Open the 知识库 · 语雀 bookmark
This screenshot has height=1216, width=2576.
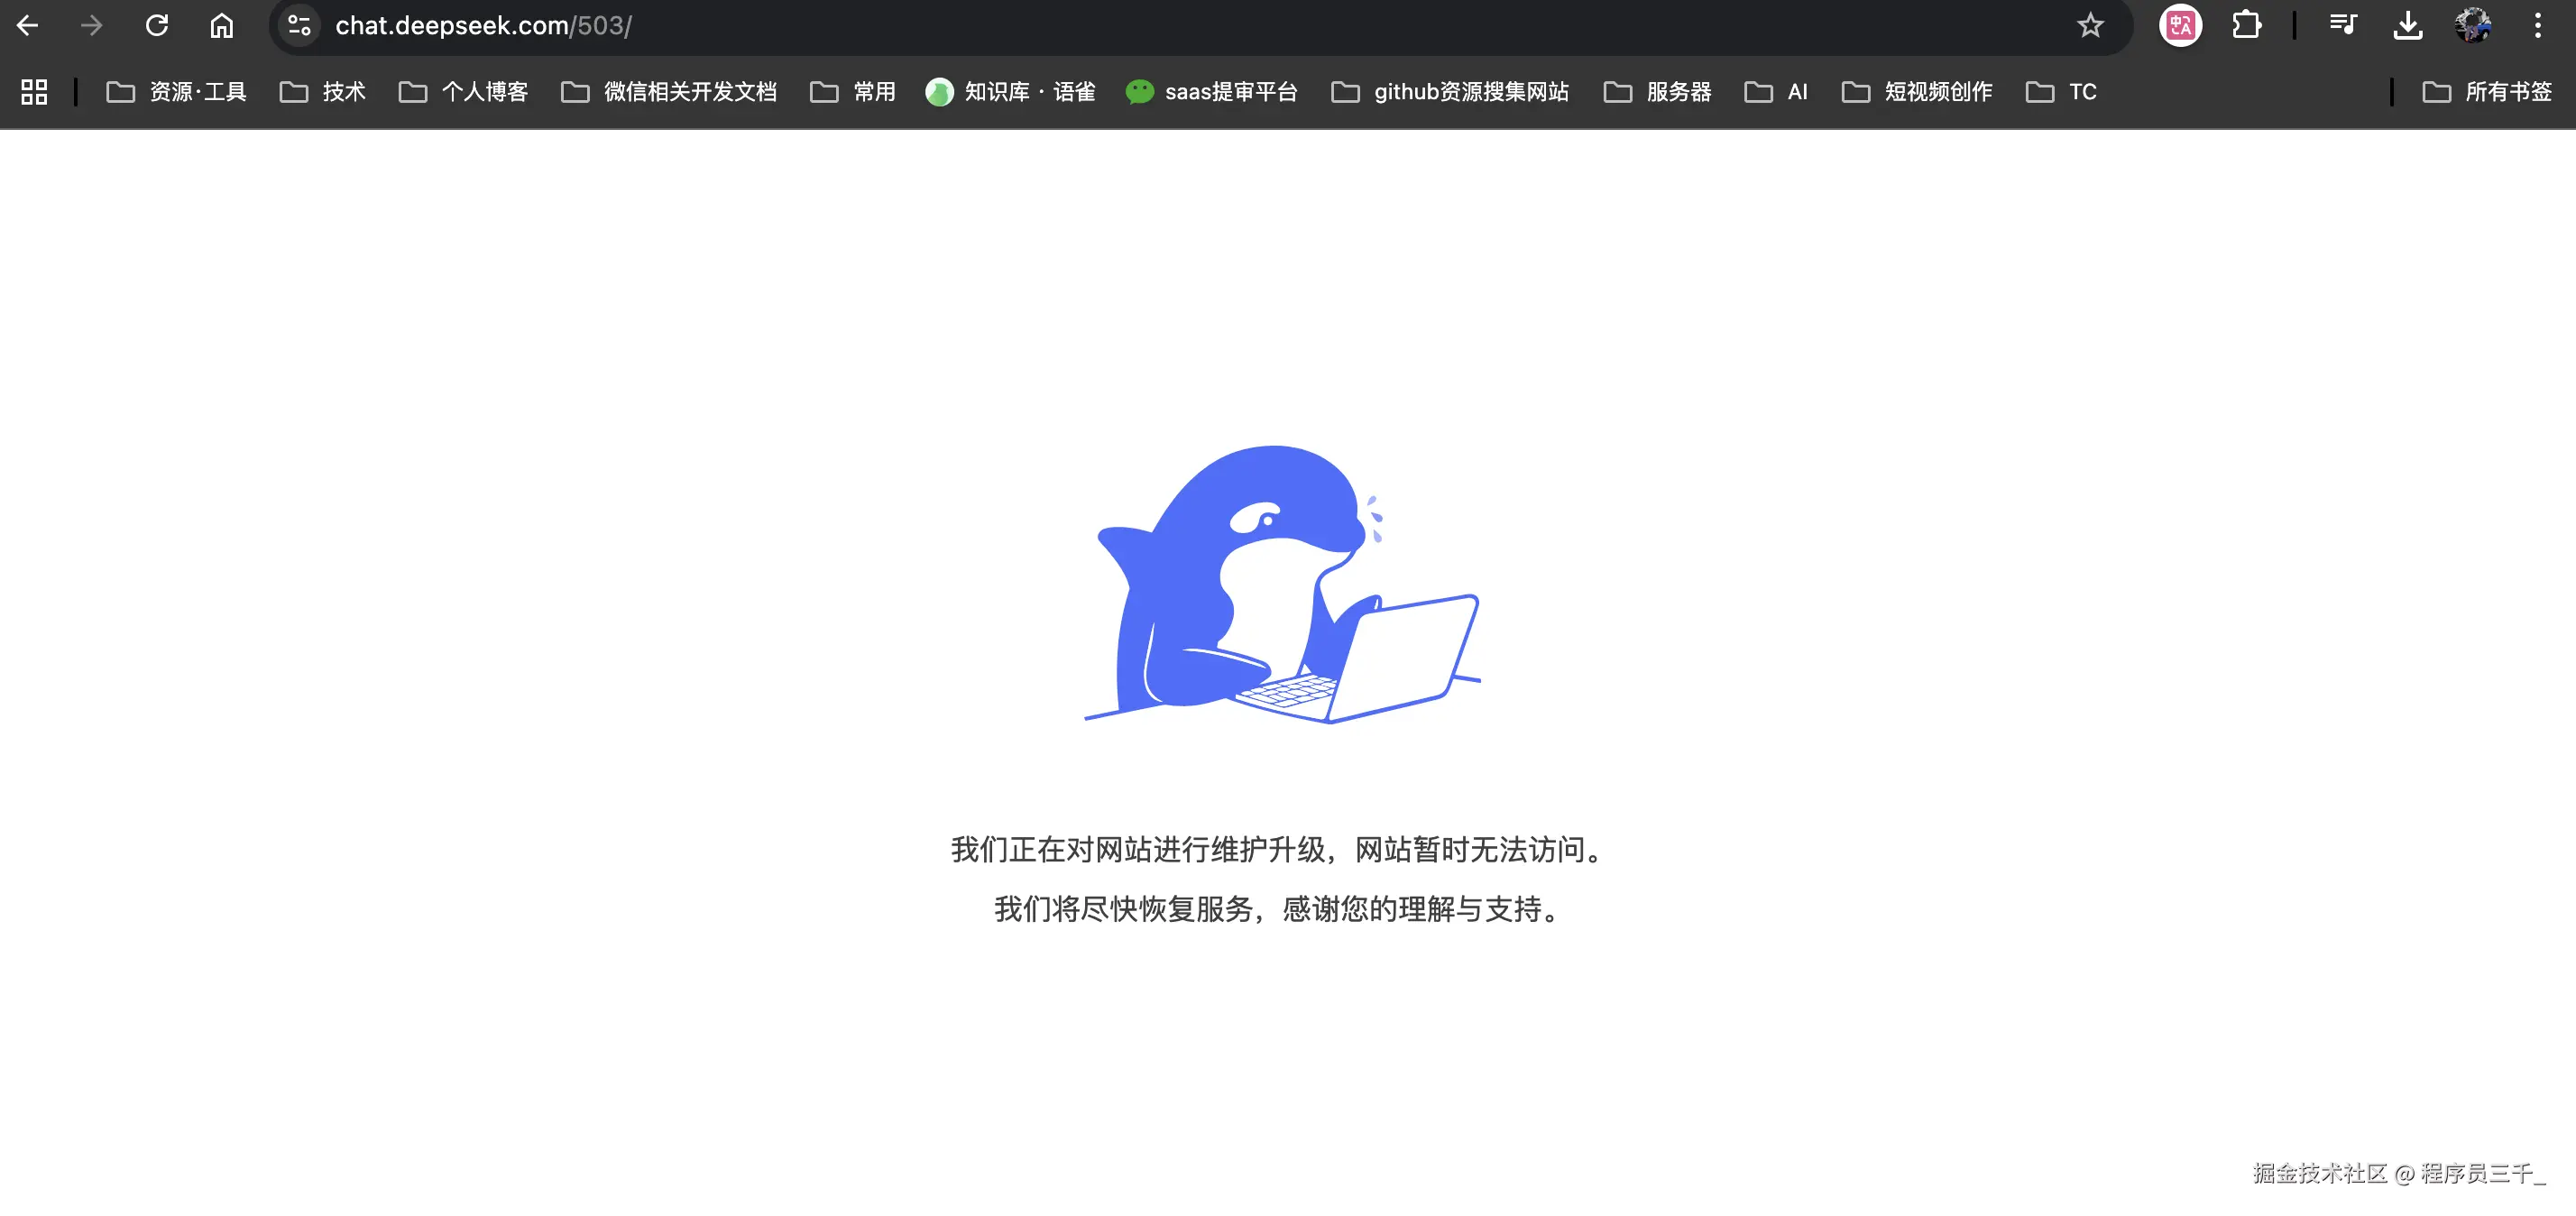(1011, 92)
